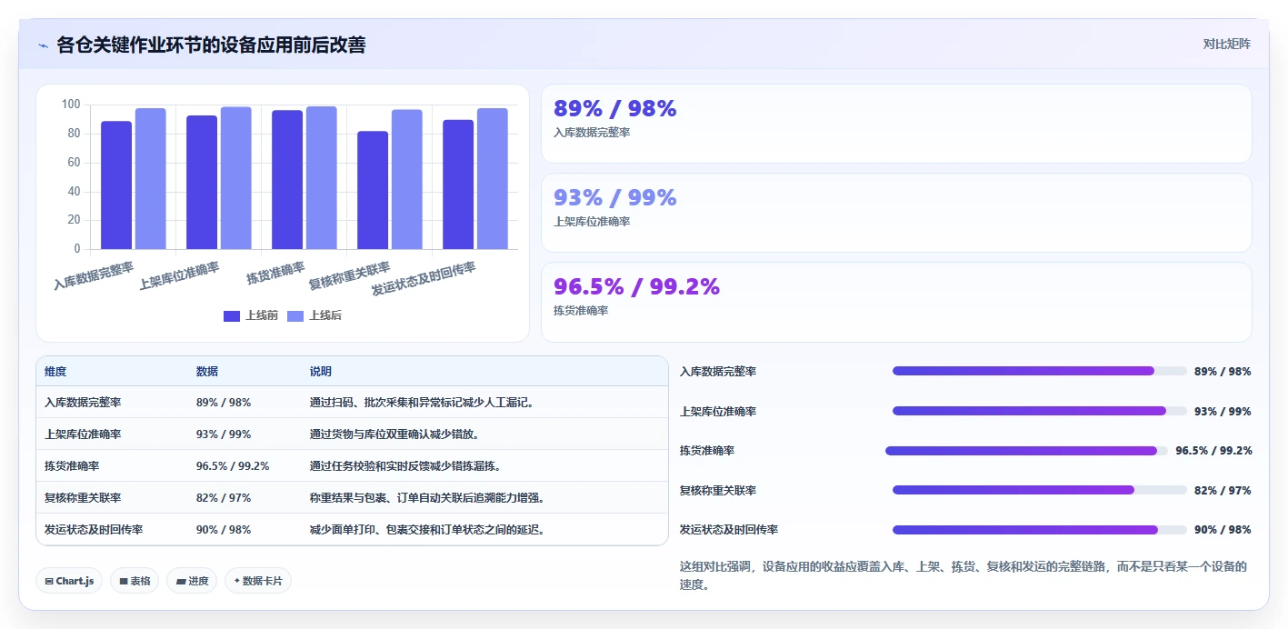Click description 通过货物与库位双重确认减少错放。
This screenshot has height=629, width=1288.
point(394,434)
